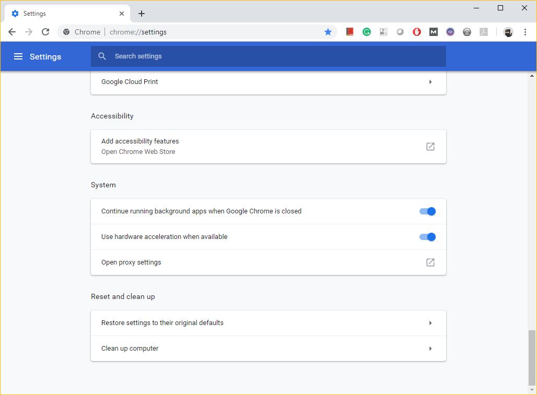Click the scrollbar down arrow
Screen dimensions: 537x395
(x=532, y=390)
